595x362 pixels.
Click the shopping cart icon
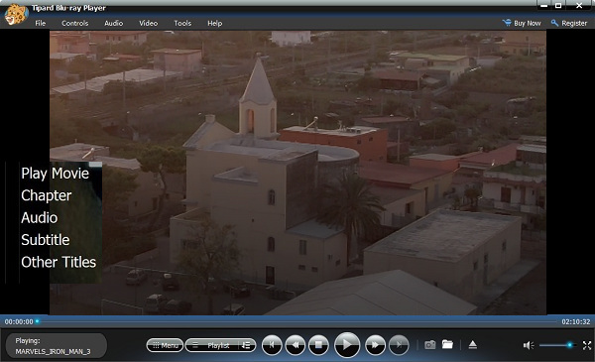tap(507, 23)
